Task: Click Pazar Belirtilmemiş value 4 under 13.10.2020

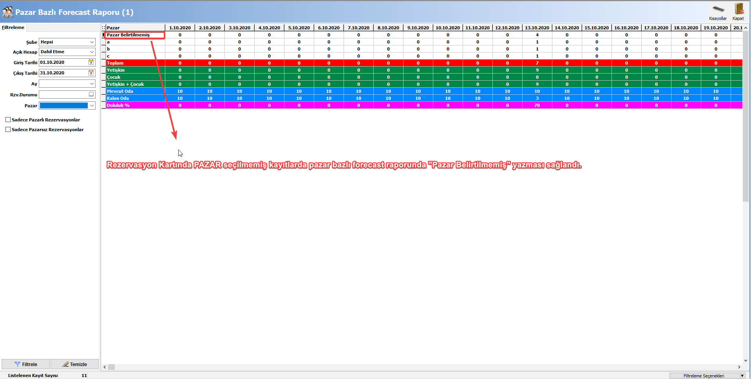Action: point(537,35)
